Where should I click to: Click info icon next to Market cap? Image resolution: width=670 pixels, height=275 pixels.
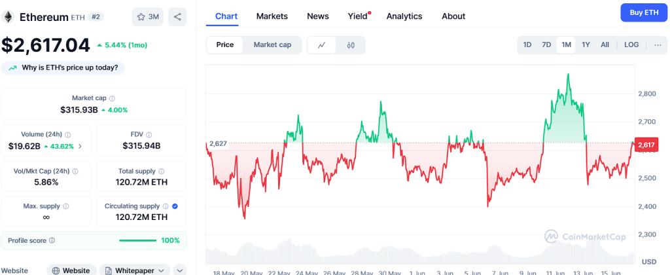[112, 98]
